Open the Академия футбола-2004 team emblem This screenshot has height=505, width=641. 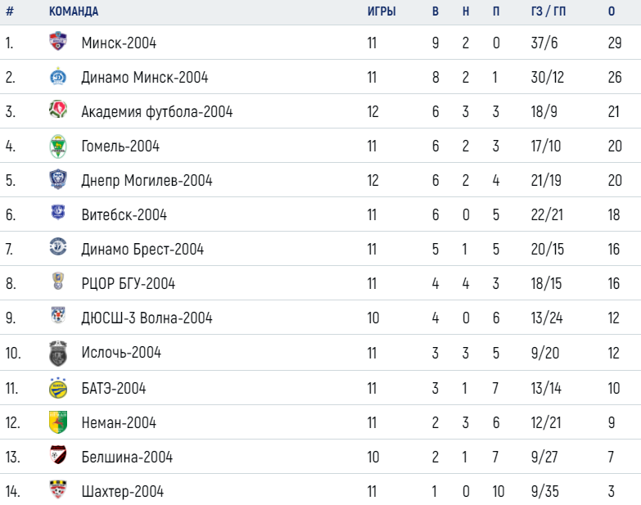click(x=58, y=110)
